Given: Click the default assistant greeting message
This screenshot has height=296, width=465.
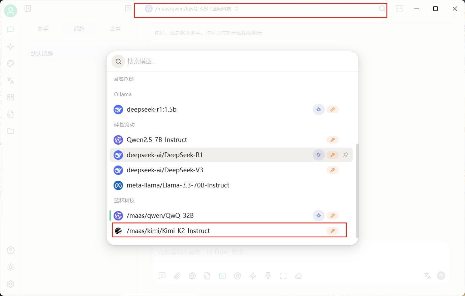Looking at the screenshot, I should click(301, 33).
